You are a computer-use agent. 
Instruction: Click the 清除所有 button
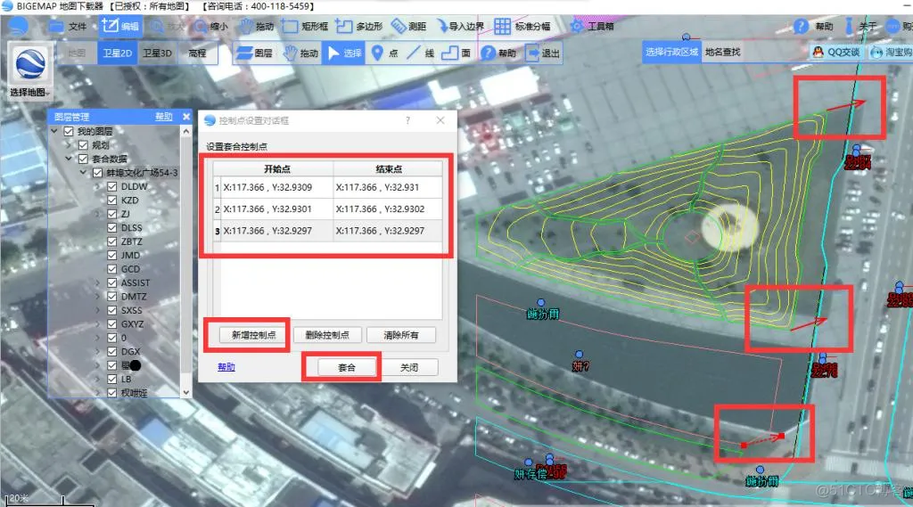click(x=401, y=335)
